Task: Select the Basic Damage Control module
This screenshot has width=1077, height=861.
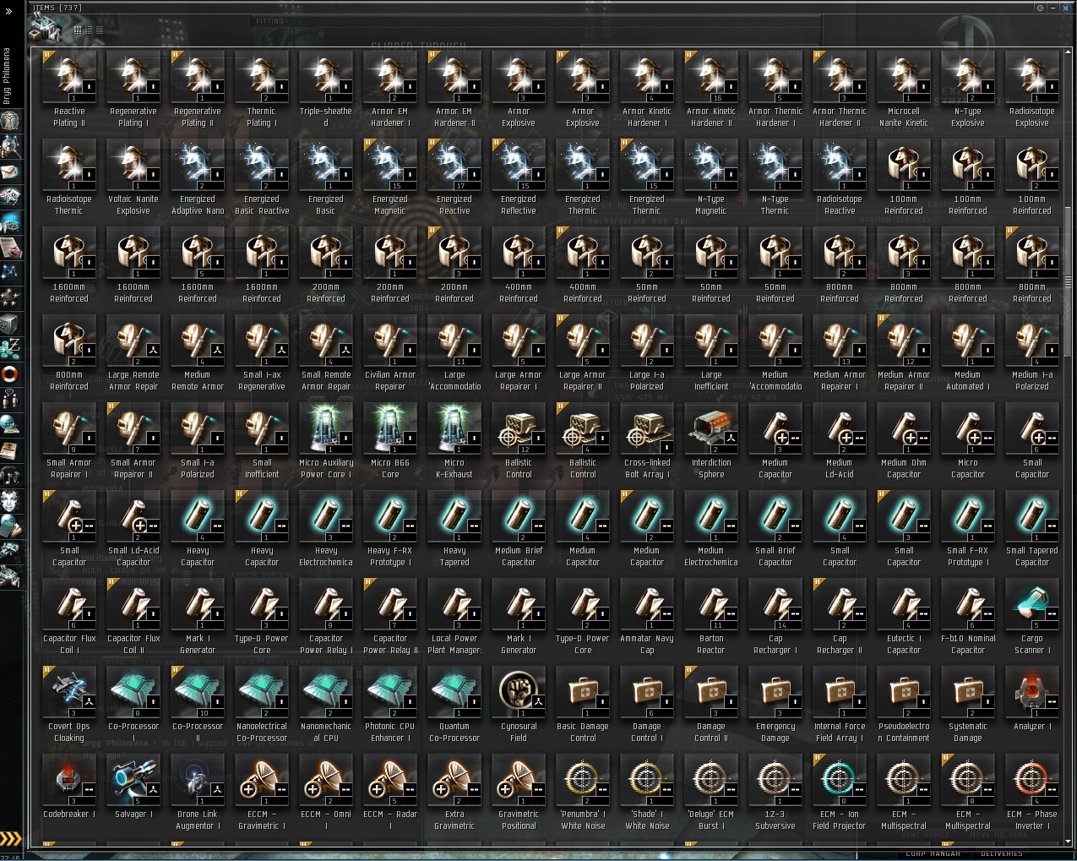Action: tap(583, 704)
